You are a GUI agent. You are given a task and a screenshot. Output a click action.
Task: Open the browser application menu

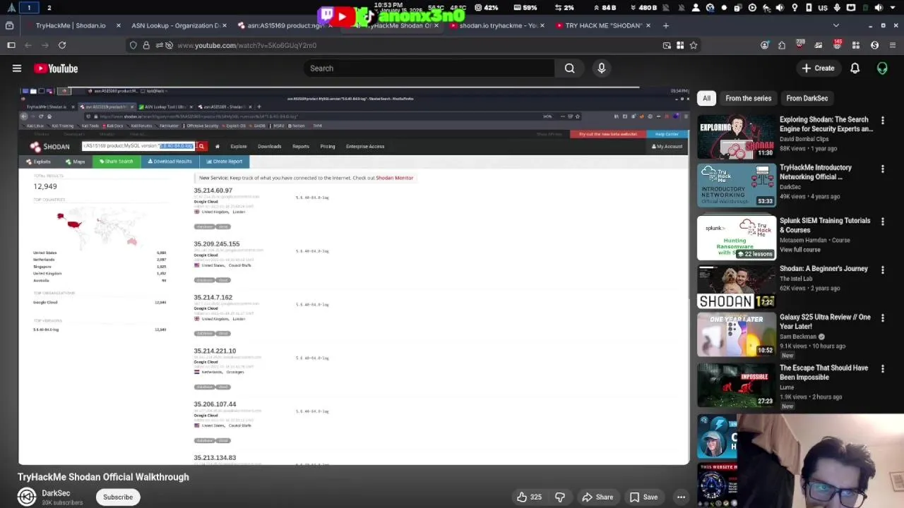coord(893,45)
